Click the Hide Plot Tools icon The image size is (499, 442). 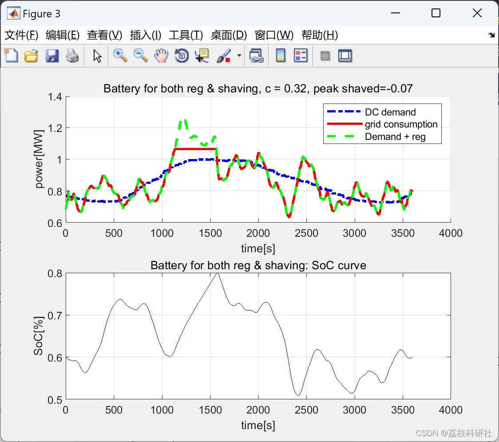pyautogui.click(x=325, y=56)
